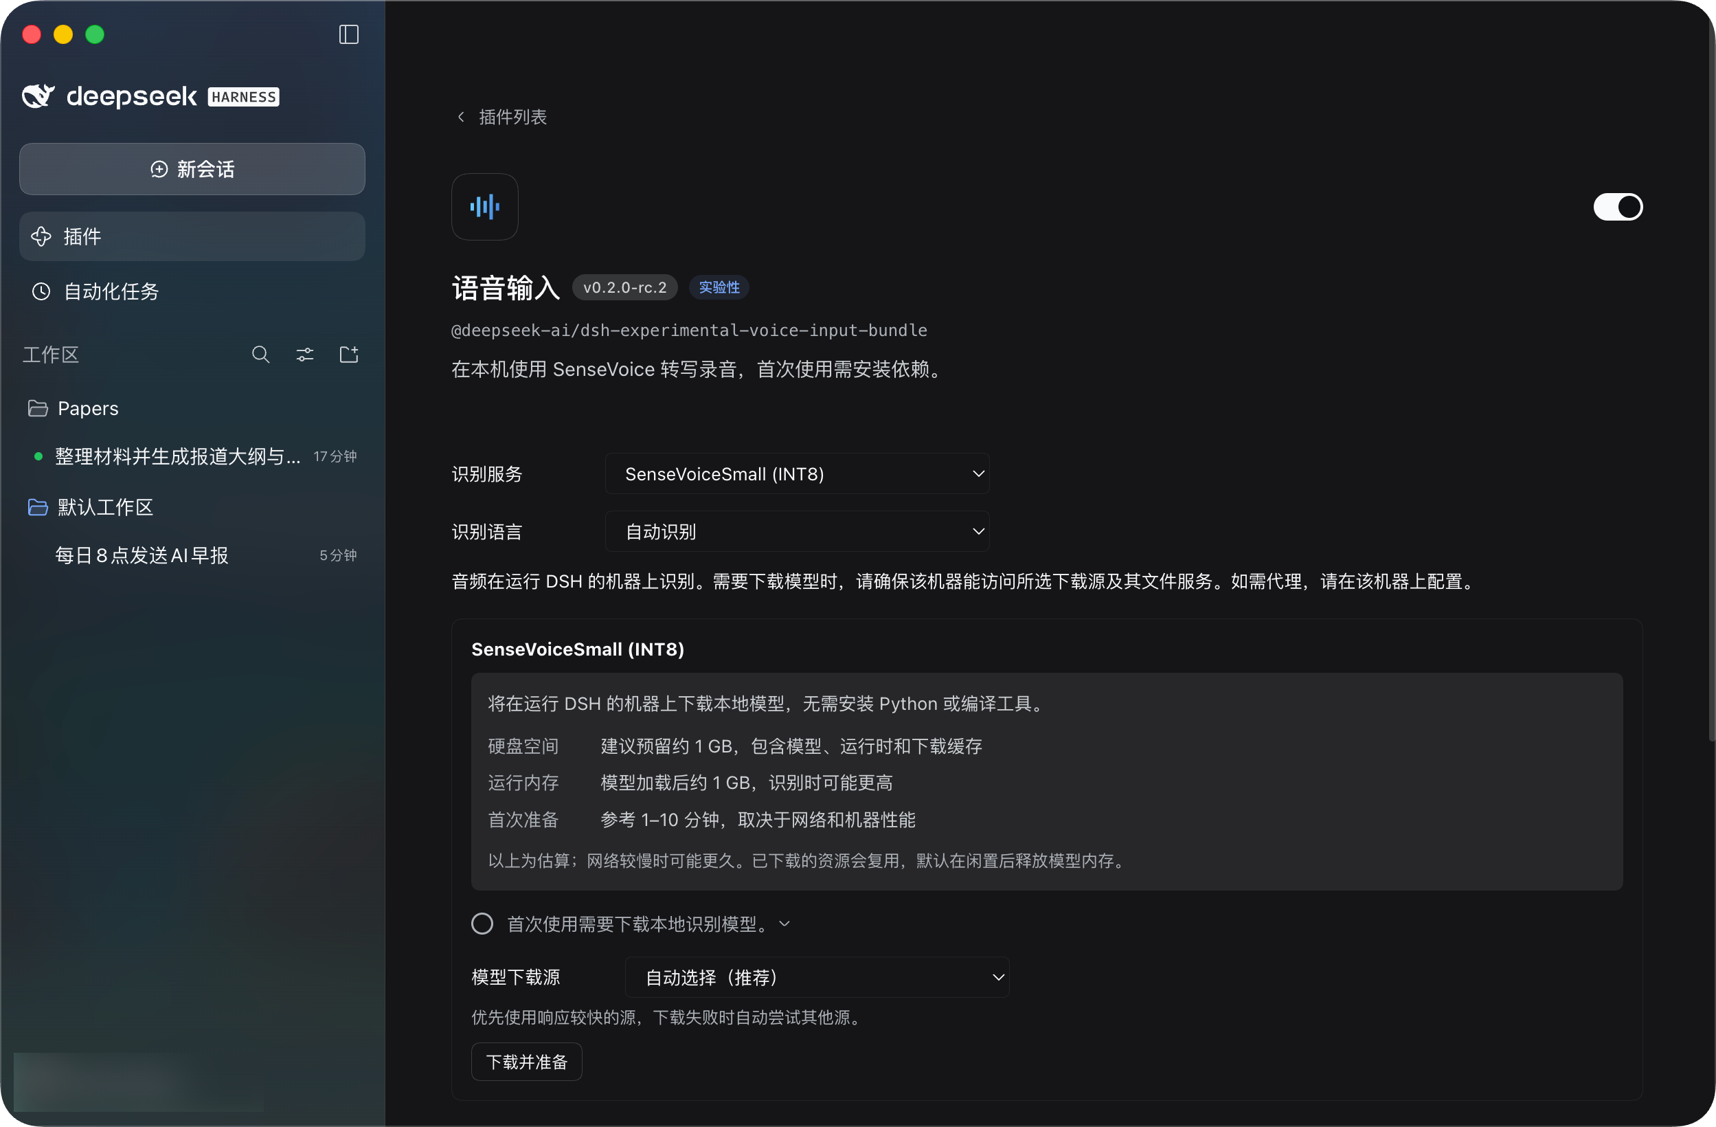
Task: Add a new workspace folder
Action: (x=349, y=354)
